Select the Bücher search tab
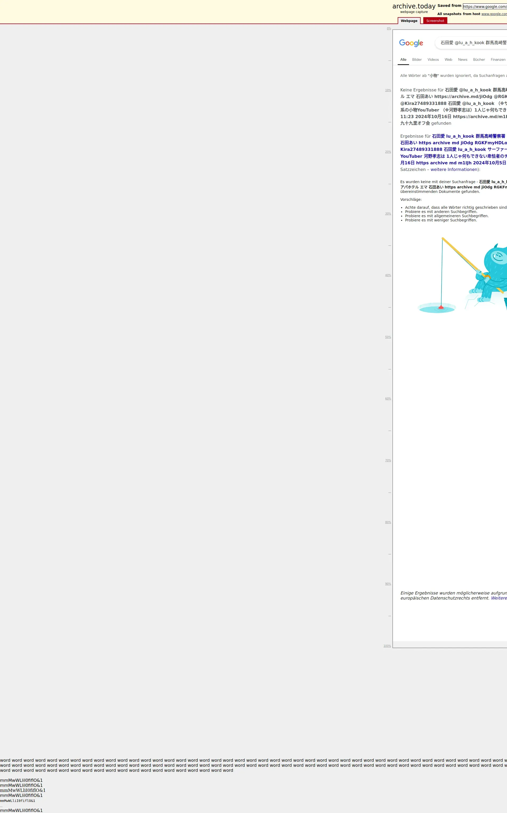507x813 pixels. coord(479,60)
